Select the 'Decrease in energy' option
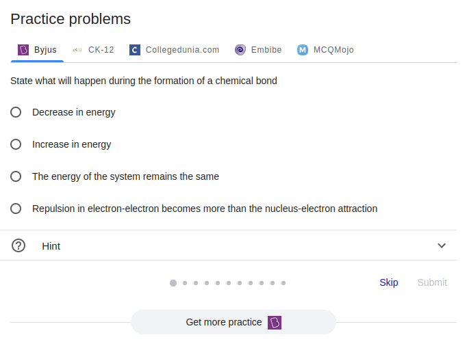 pyautogui.click(x=16, y=112)
